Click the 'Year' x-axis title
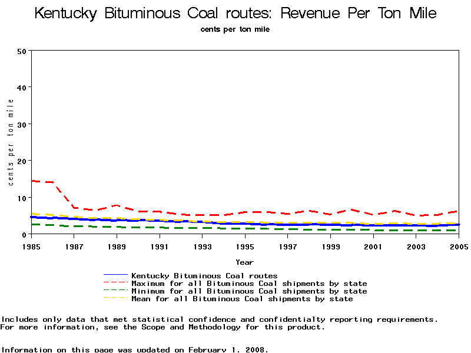Image resolution: width=471 pixels, height=353 pixels. pyautogui.click(x=244, y=262)
